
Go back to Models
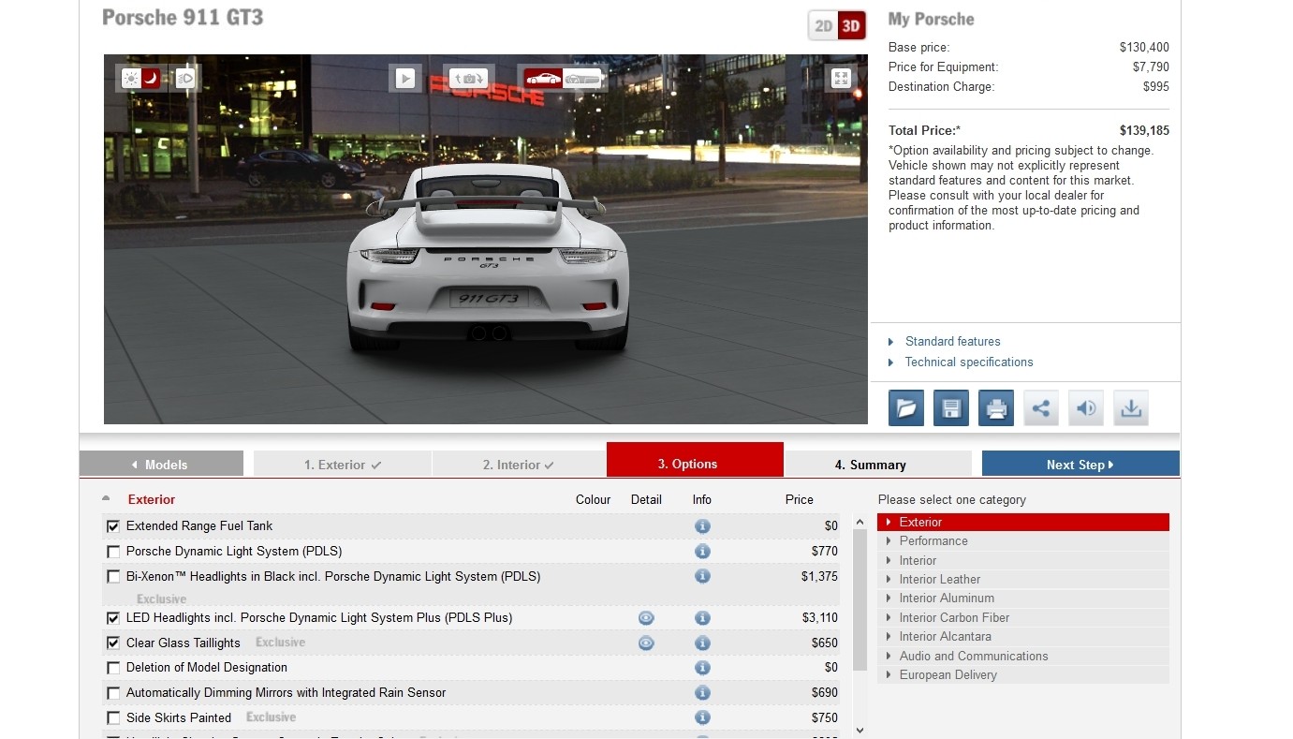point(161,465)
